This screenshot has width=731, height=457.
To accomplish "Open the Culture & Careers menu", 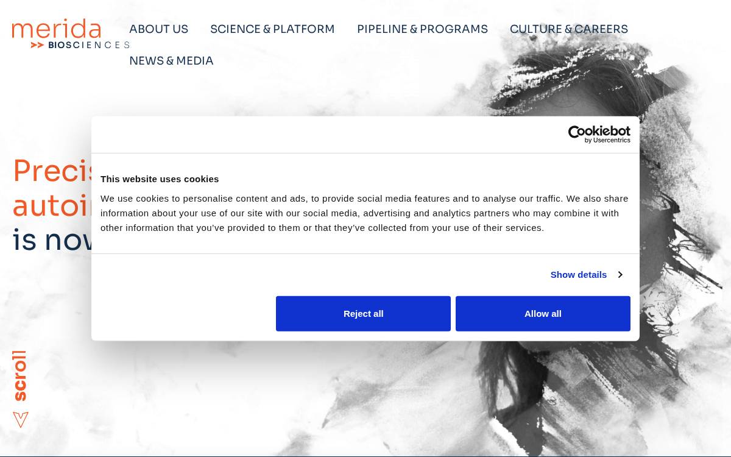I will coord(569,29).
